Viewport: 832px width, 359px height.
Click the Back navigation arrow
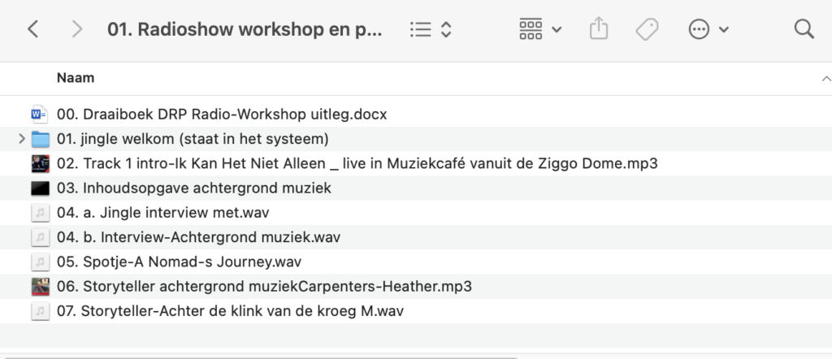pyautogui.click(x=32, y=30)
